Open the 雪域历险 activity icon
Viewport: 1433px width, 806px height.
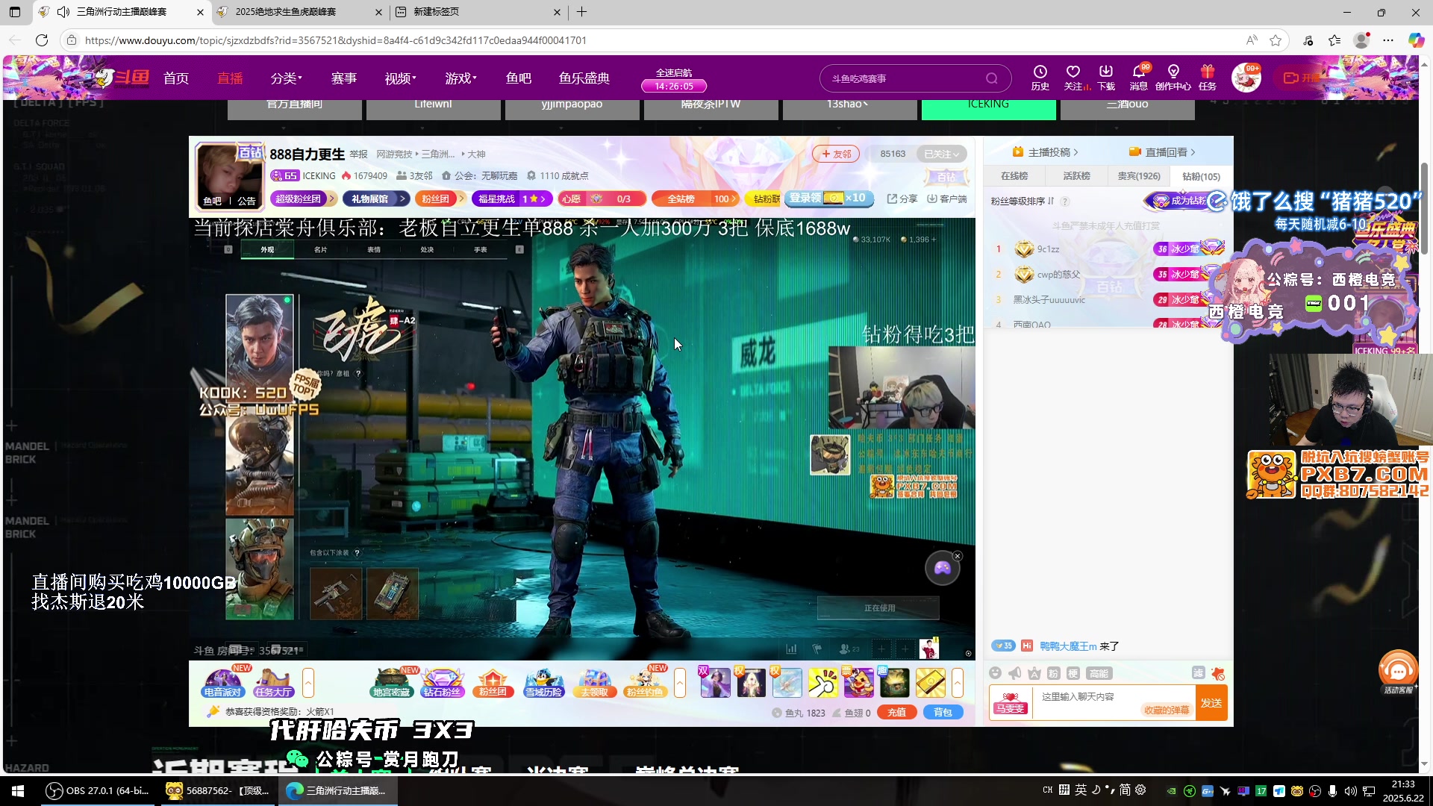pos(543,683)
